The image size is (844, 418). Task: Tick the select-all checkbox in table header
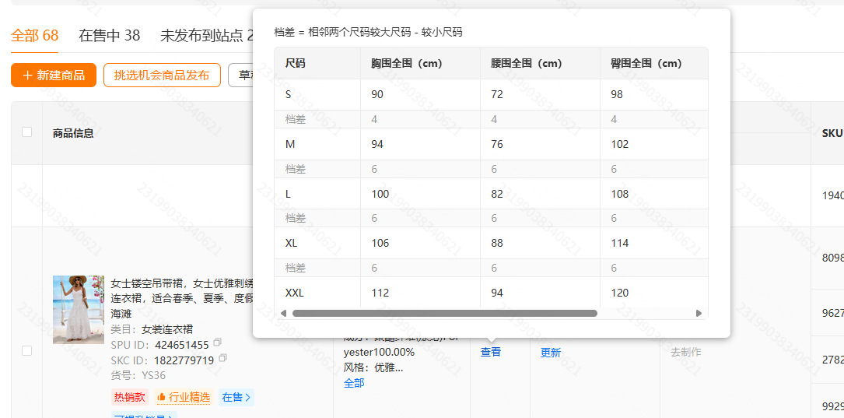[27, 132]
